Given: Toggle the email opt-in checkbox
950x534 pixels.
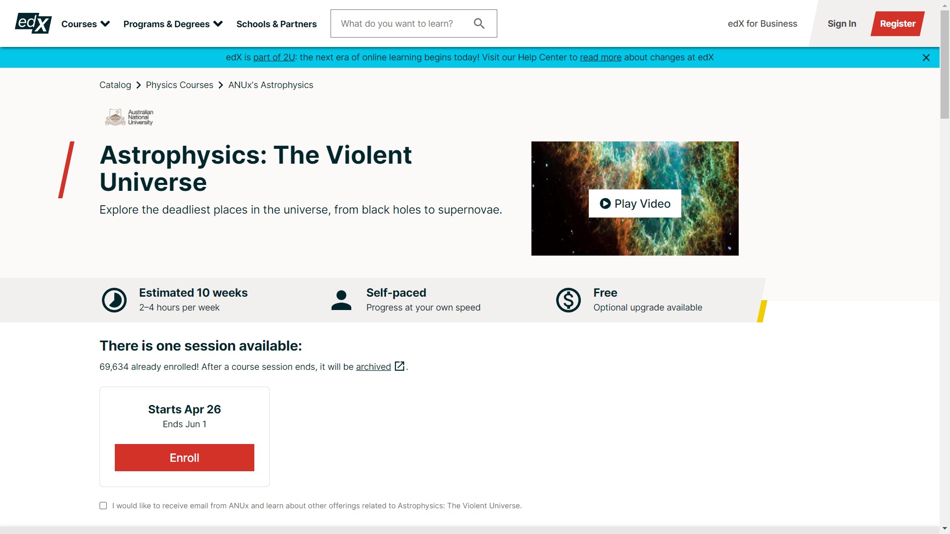Looking at the screenshot, I should pyautogui.click(x=103, y=505).
